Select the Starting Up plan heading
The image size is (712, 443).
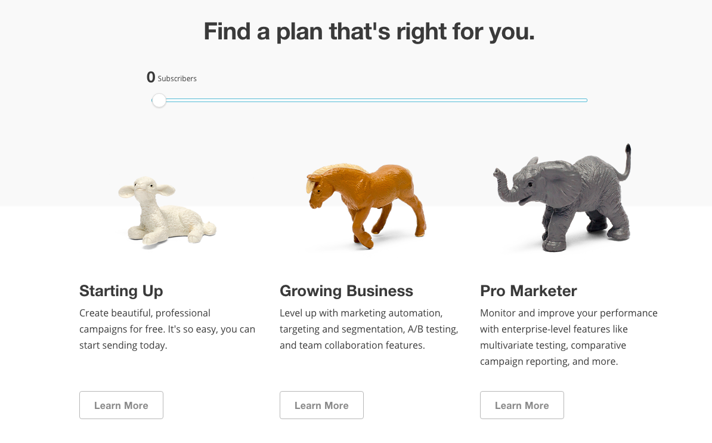[x=121, y=291]
